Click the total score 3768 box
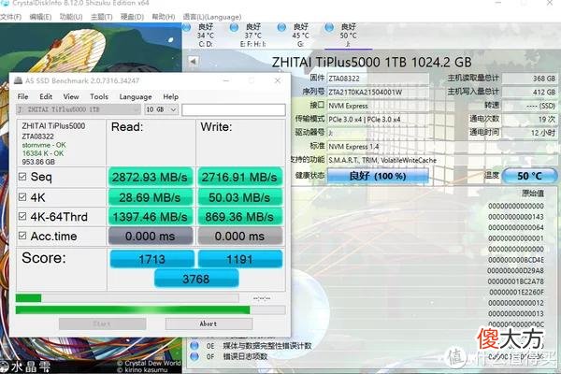561x374 pixels. tap(196, 279)
